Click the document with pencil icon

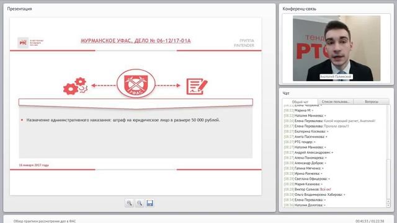pyautogui.click(x=197, y=87)
